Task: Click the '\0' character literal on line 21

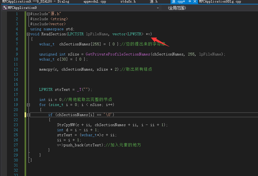Action: coord(108,115)
